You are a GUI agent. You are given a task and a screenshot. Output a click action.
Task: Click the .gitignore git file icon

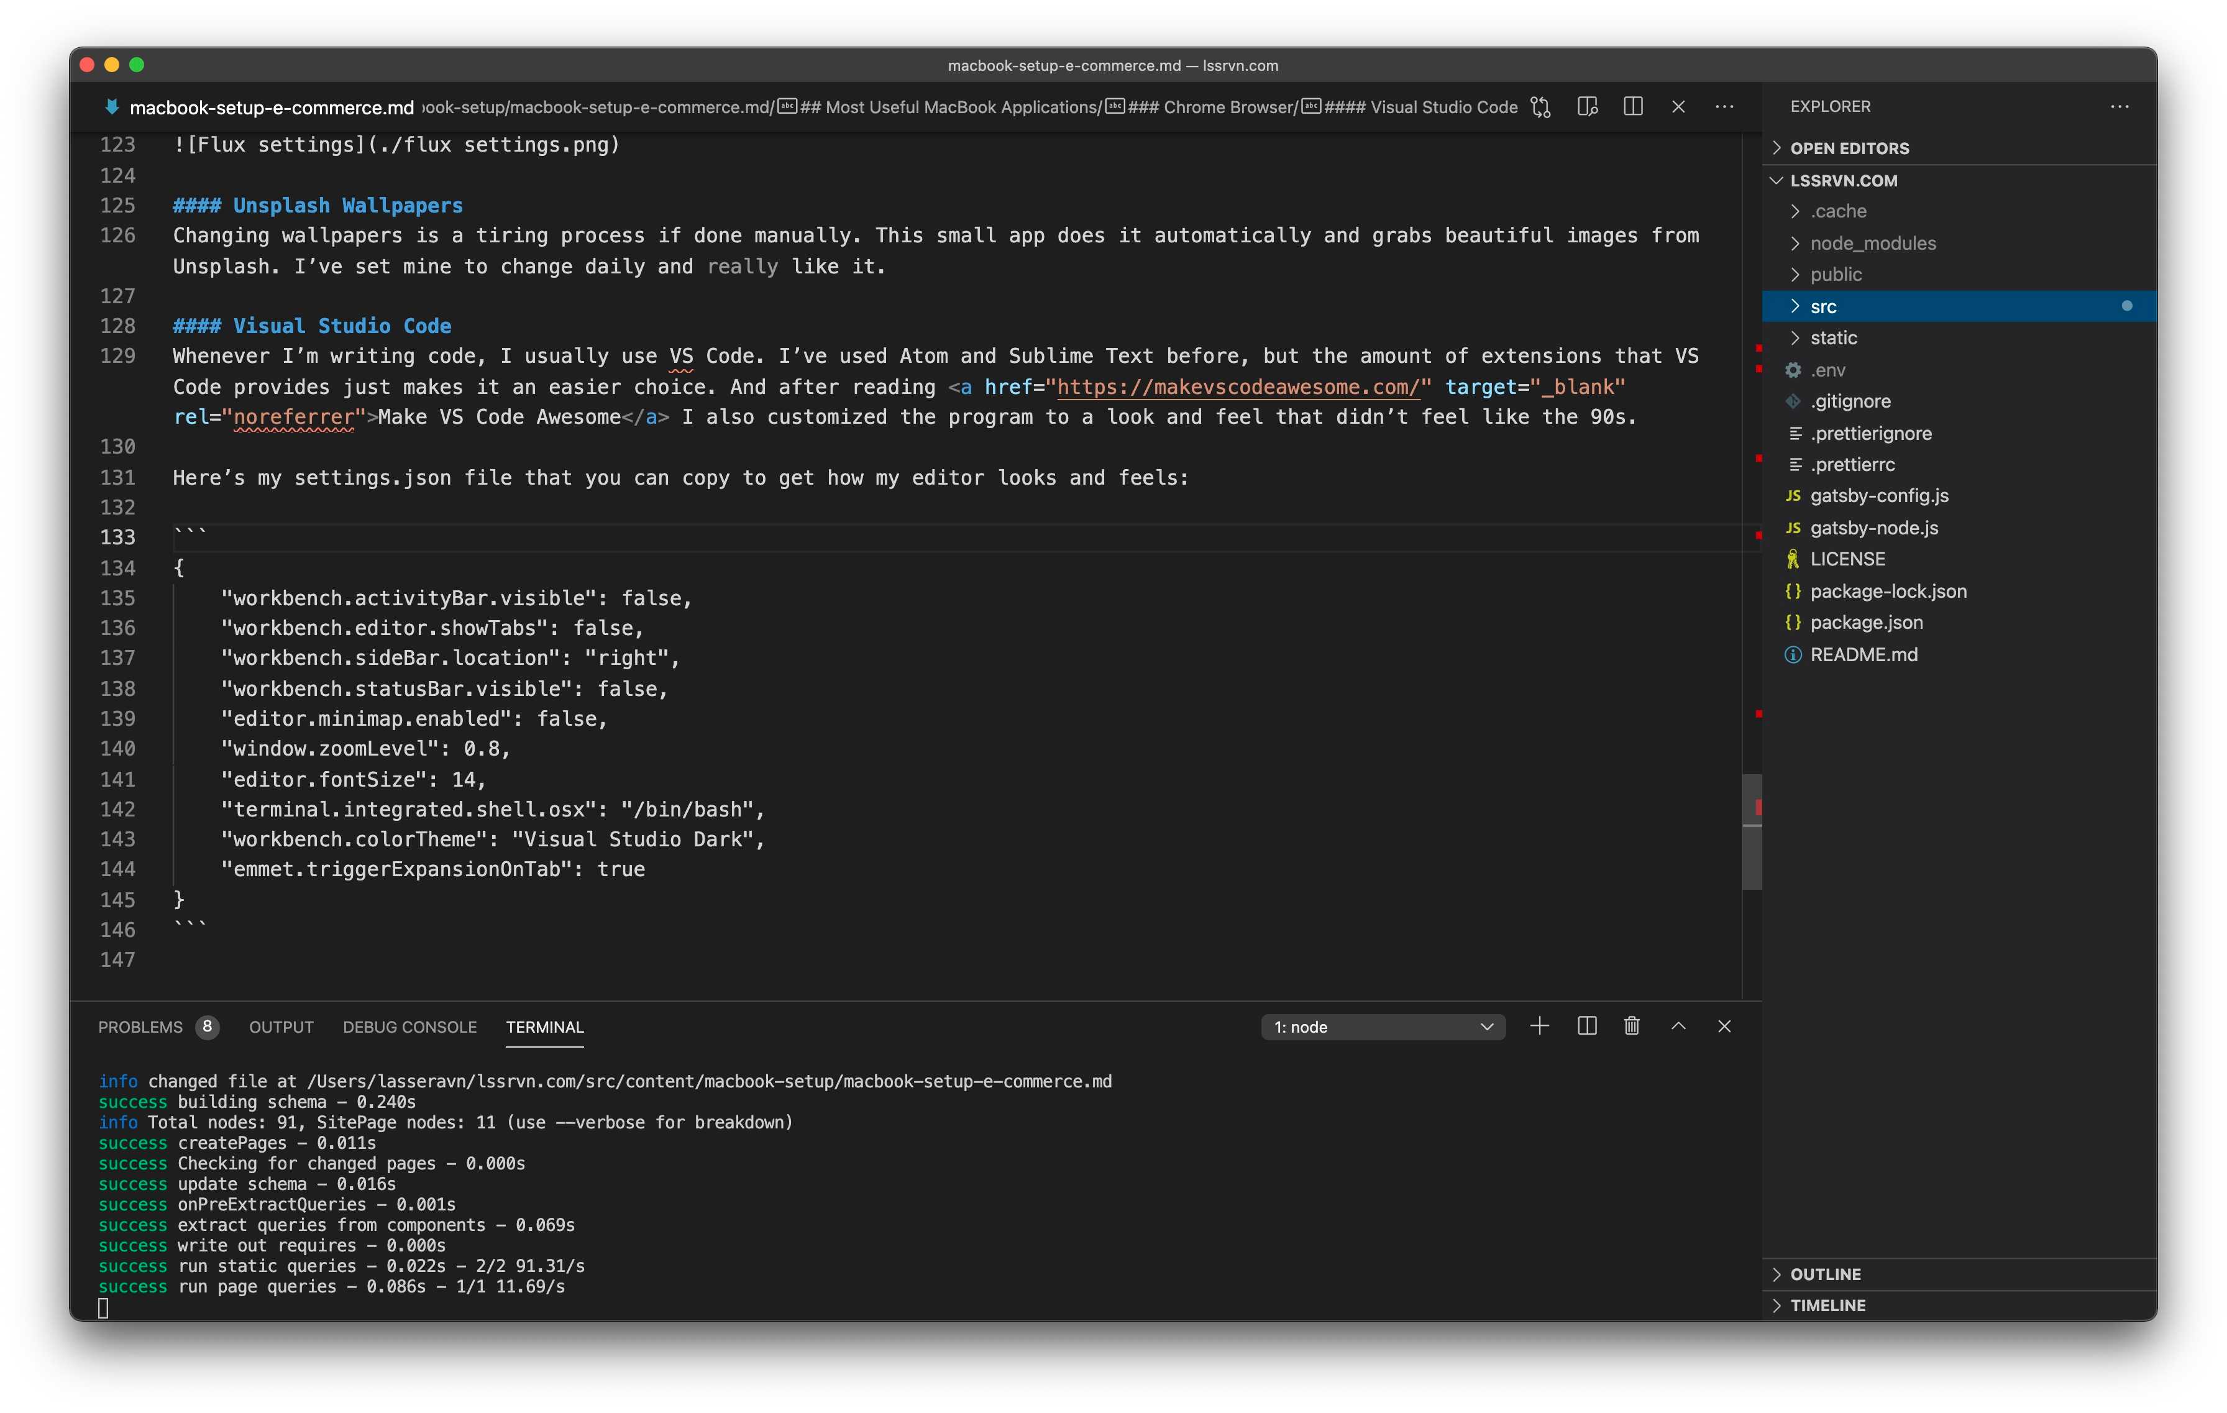(1793, 401)
